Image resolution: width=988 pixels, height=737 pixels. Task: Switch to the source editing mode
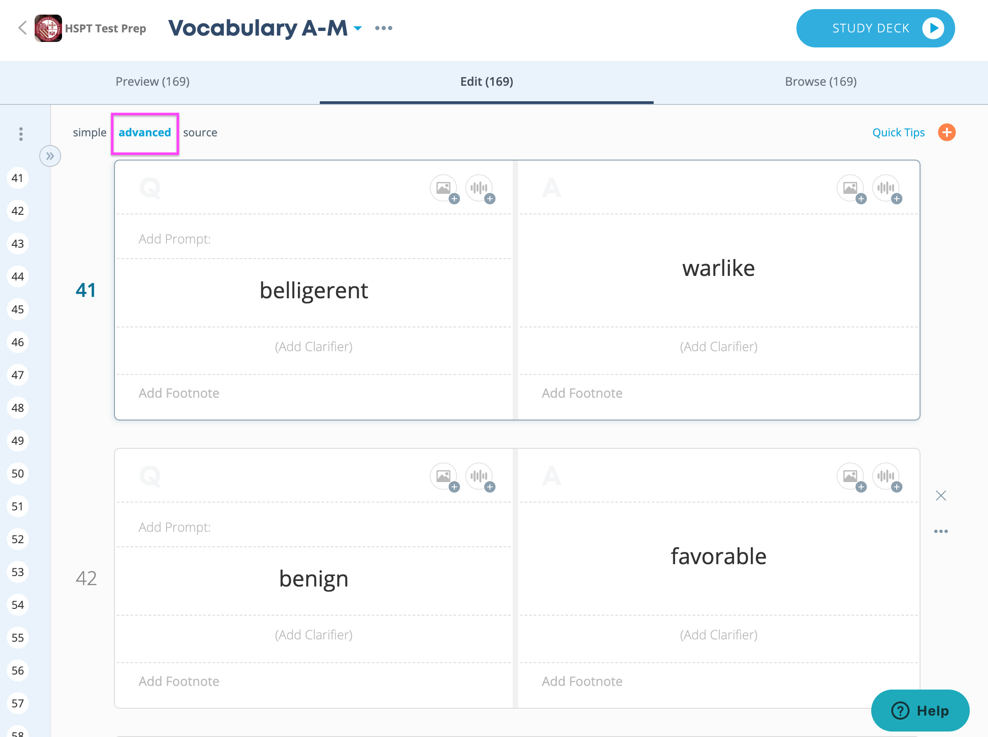200,132
